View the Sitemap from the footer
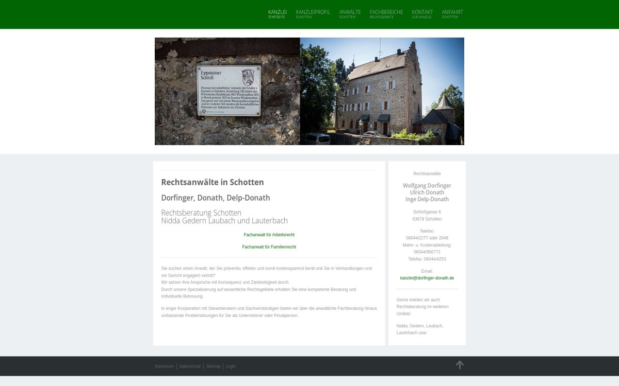The image size is (619, 386). 213,366
